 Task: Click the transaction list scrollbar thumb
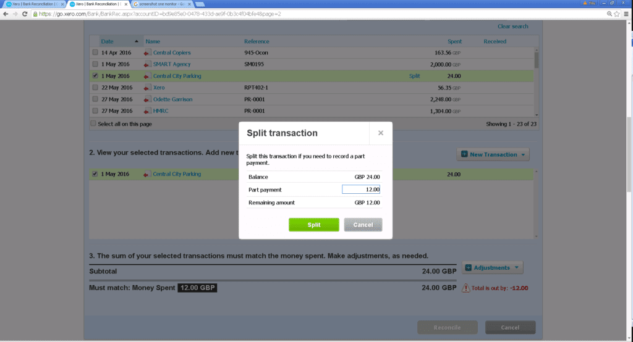coord(536,60)
